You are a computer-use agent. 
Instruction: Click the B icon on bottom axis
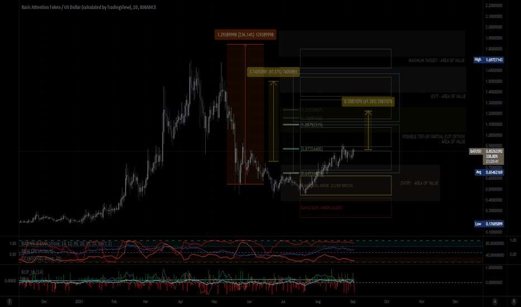[x=513, y=301]
